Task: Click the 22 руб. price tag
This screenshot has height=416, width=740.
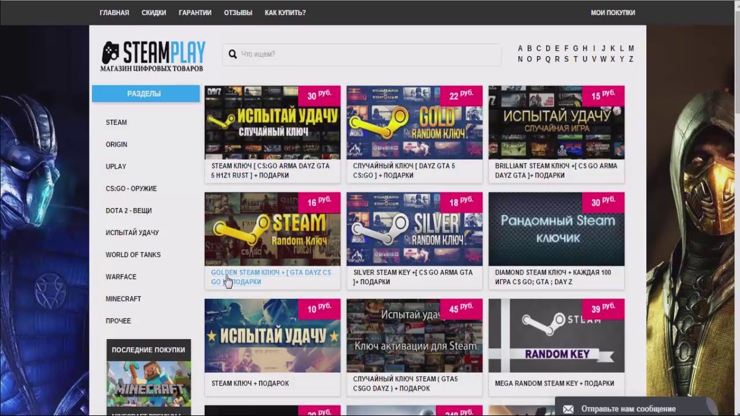Action: click(461, 96)
